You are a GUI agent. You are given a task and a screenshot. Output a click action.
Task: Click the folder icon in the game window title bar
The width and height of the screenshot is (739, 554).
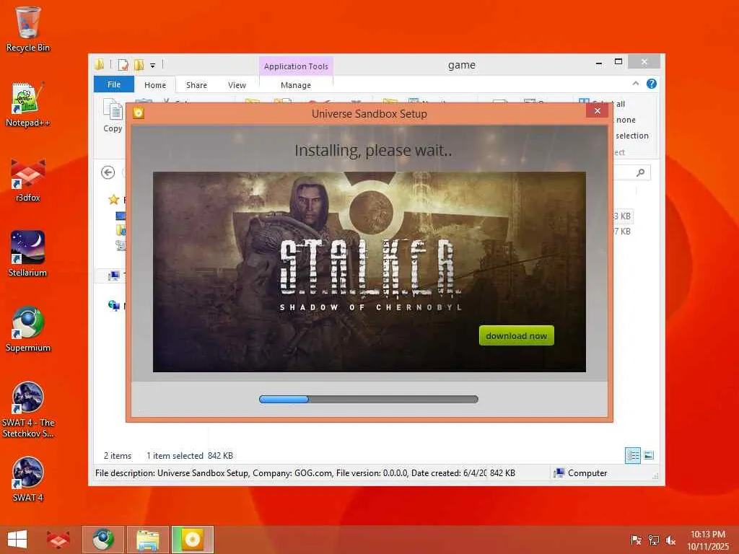pyautogui.click(x=99, y=64)
